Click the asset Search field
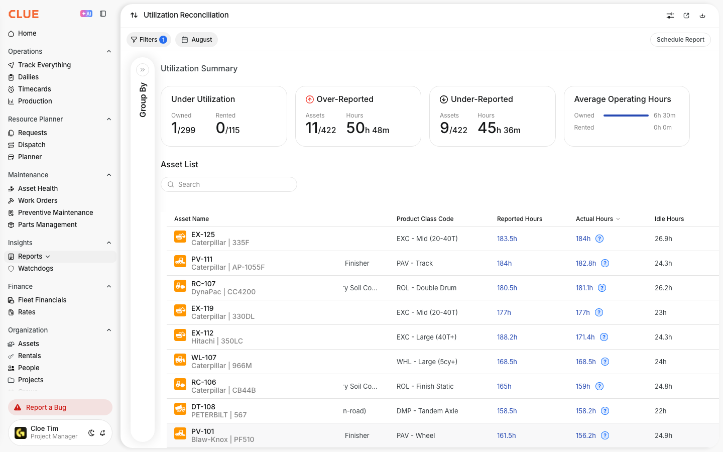Screen dimensions: 723x452 [x=229, y=184]
